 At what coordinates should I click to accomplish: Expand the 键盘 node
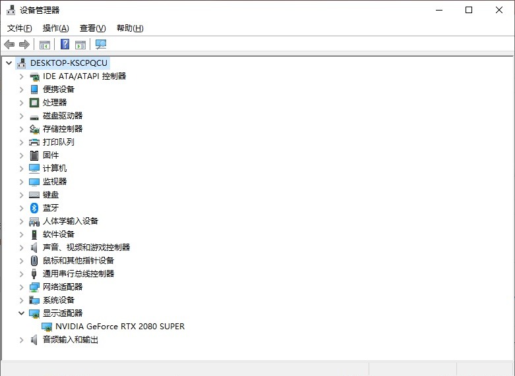pyautogui.click(x=22, y=195)
